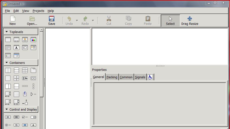The width and height of the screenshot is (230, 129).
Task: Select the Radio Button widget
Action: coord(8,125)
